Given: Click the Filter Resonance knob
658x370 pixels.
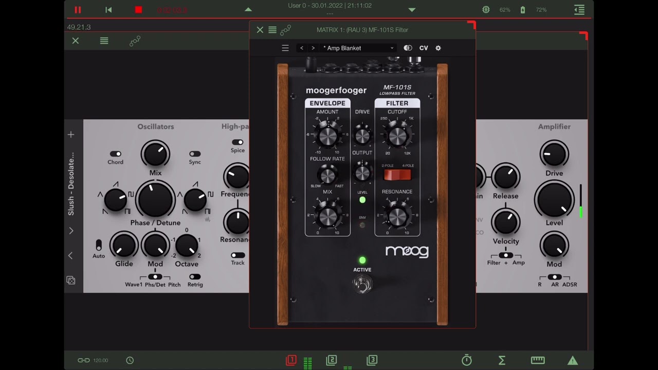Looking at the screenshot, I should coord(397,216).
